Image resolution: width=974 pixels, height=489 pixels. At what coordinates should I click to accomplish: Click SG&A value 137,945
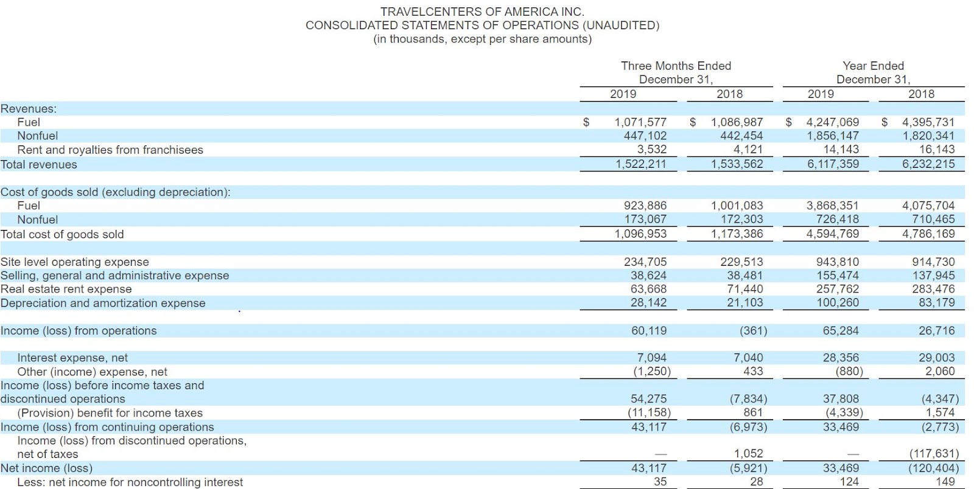(x=933, y=275)
